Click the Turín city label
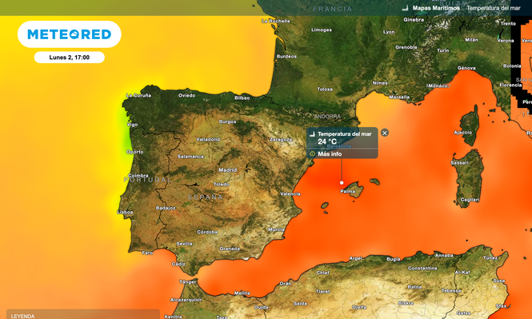Image resolution: width=532 pixels, height=319 pixels. (443, 50)
